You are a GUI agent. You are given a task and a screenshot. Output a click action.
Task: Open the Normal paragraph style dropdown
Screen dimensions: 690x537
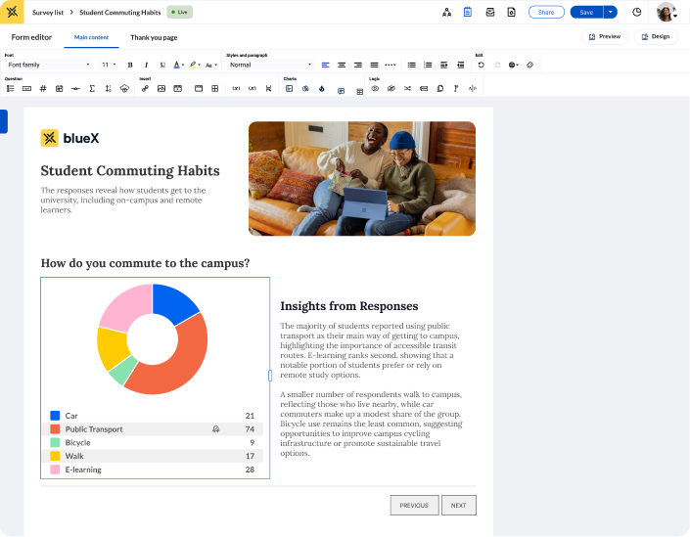(270, 65)
